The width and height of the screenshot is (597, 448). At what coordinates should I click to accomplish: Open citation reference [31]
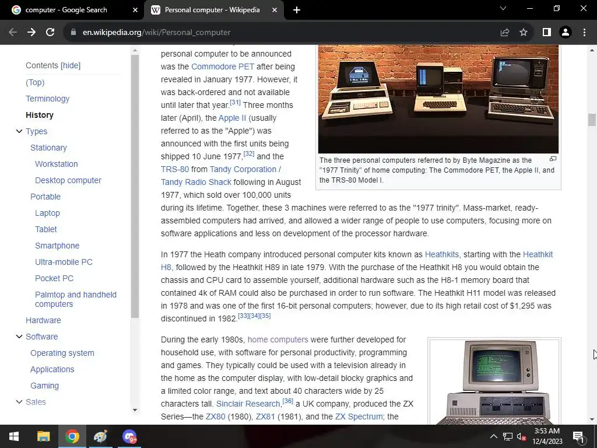click(236, 103)
